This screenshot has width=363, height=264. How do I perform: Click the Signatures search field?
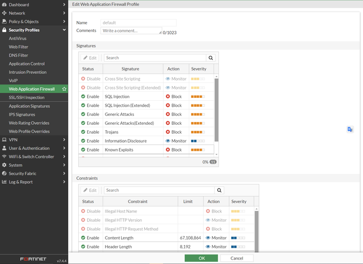coord(155,58)
